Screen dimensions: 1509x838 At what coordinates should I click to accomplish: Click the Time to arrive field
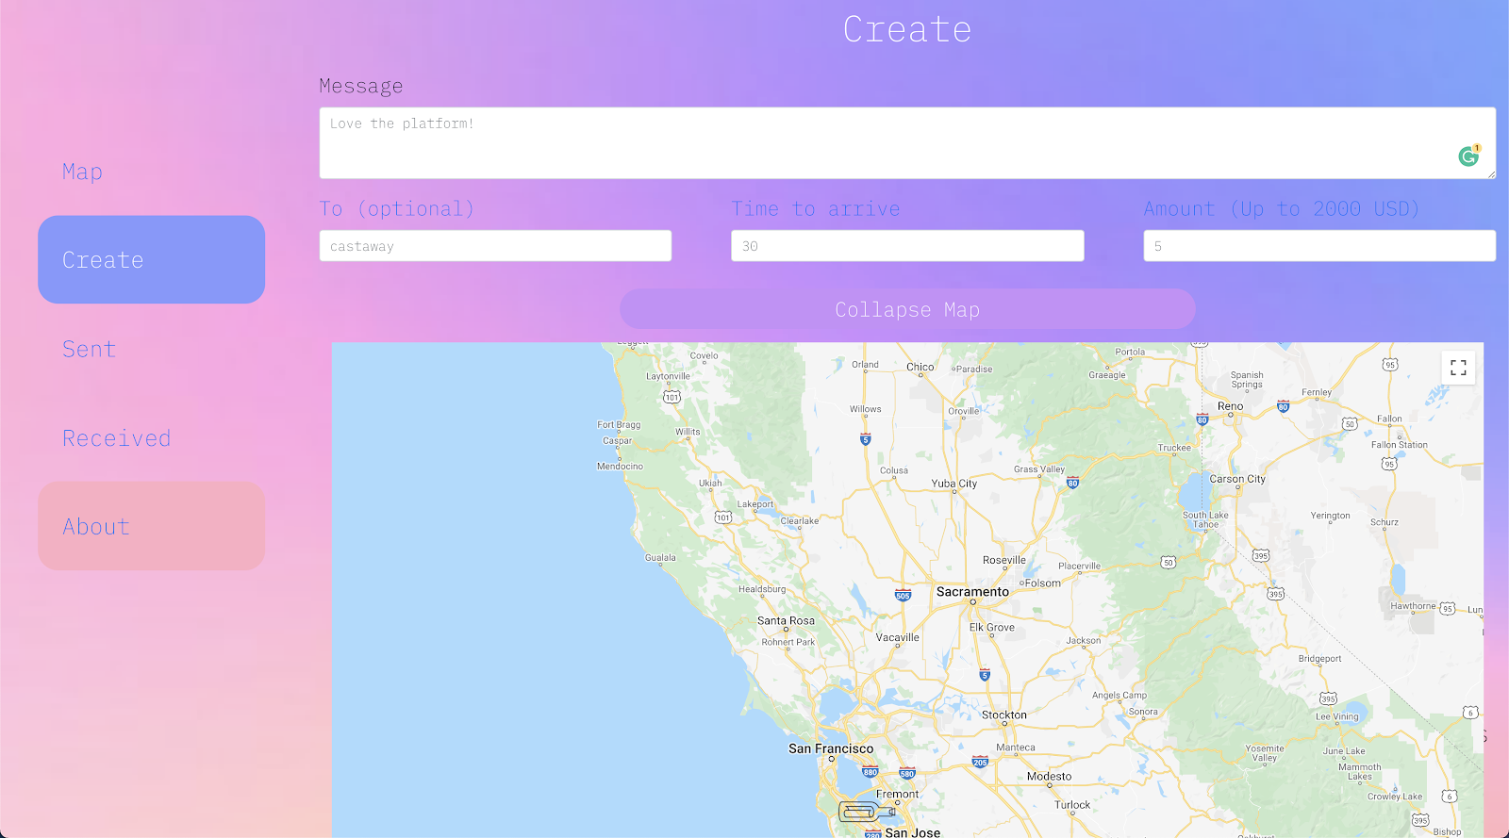pyautogui.click(x=907, y=246)
